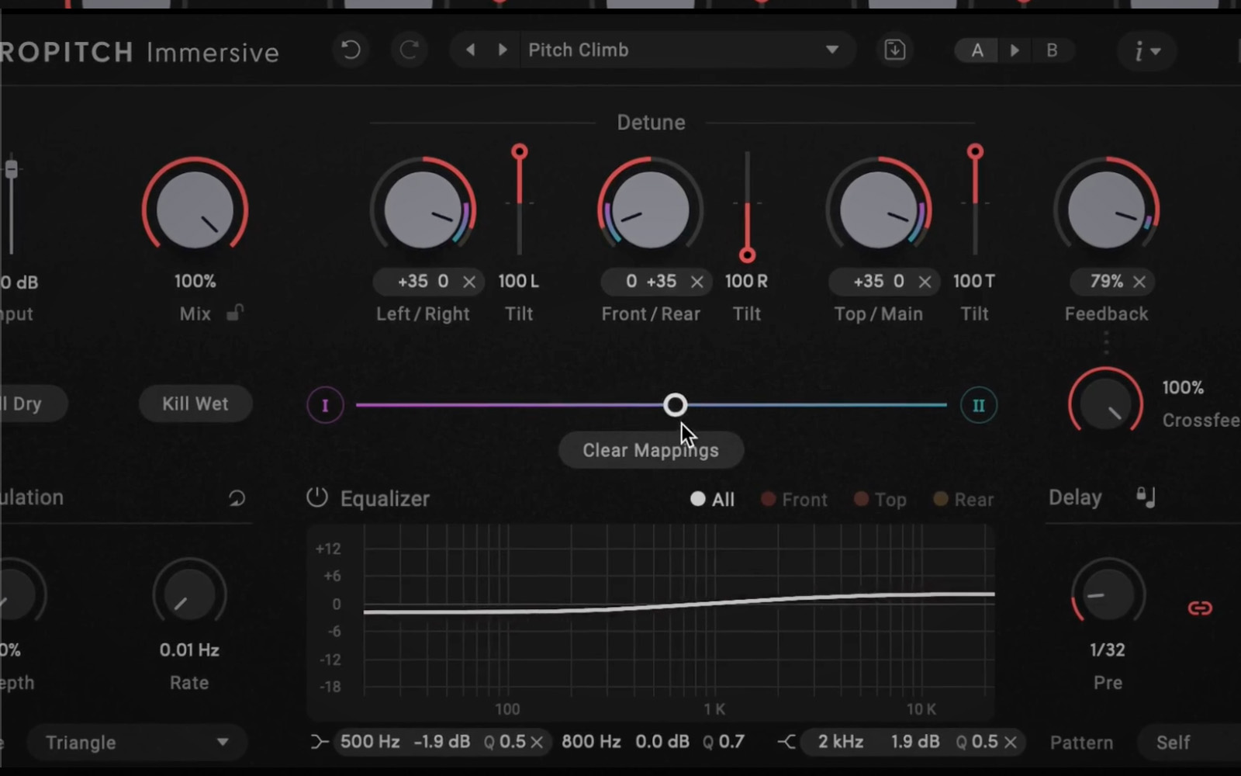Click the modulation retrigger icon
Viewport: 1241px width, 776px height.
[x=237, y=498]
